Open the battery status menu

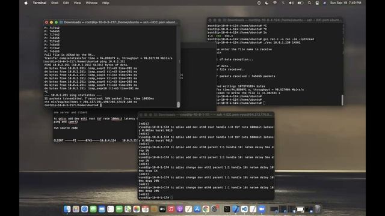click(300, 3)
